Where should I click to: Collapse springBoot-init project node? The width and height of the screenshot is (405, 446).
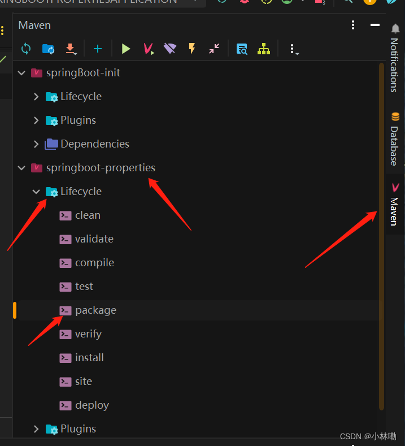coord(21,73)
